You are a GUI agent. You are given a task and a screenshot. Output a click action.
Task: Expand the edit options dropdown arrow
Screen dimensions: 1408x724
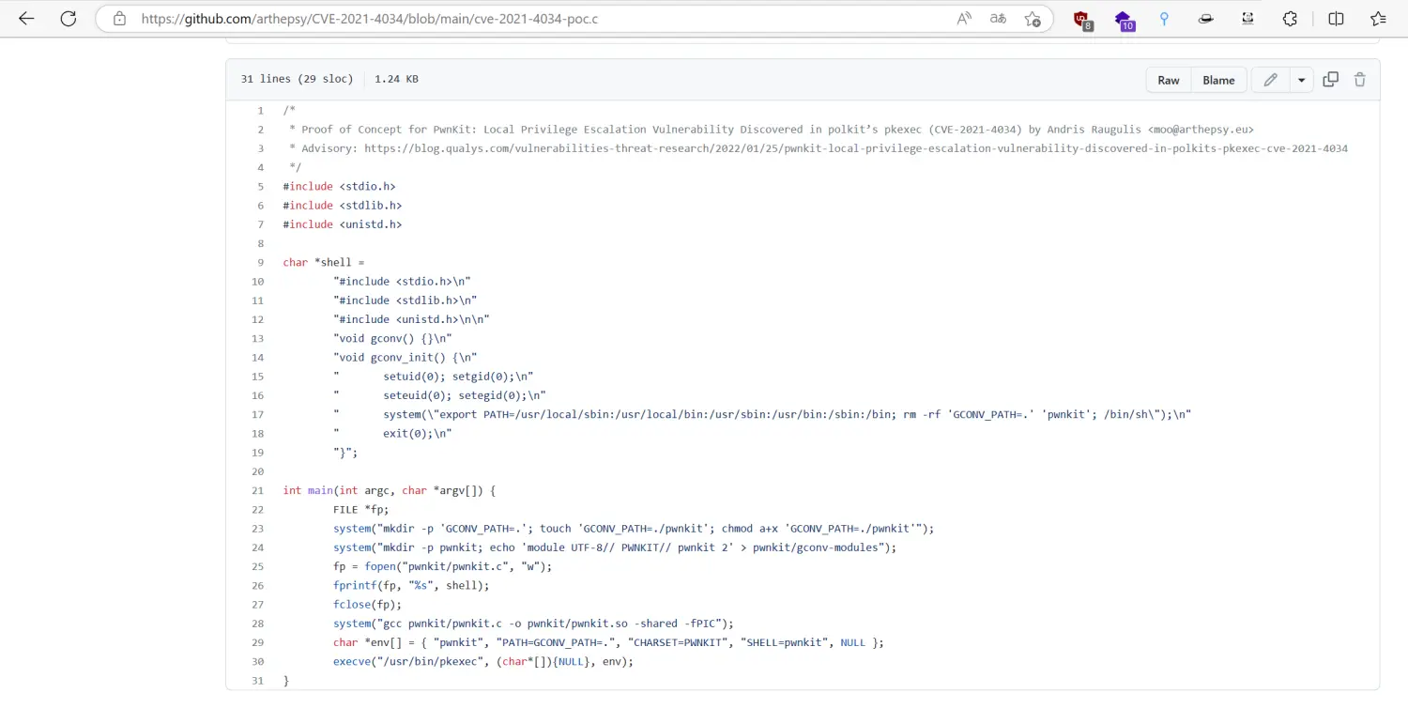1301,80
